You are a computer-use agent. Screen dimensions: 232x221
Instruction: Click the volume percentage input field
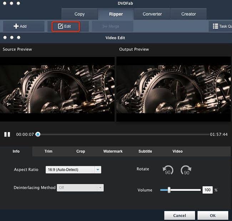pyautogui.click(x=207, y=190)
